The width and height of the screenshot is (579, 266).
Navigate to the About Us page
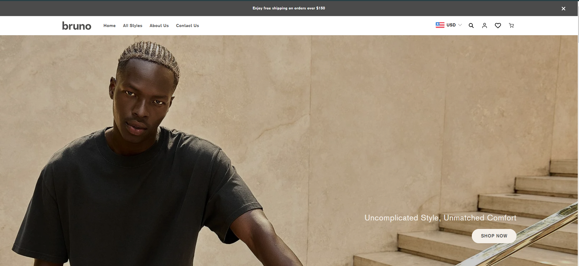pyautogui.click(x=159, y=26)
